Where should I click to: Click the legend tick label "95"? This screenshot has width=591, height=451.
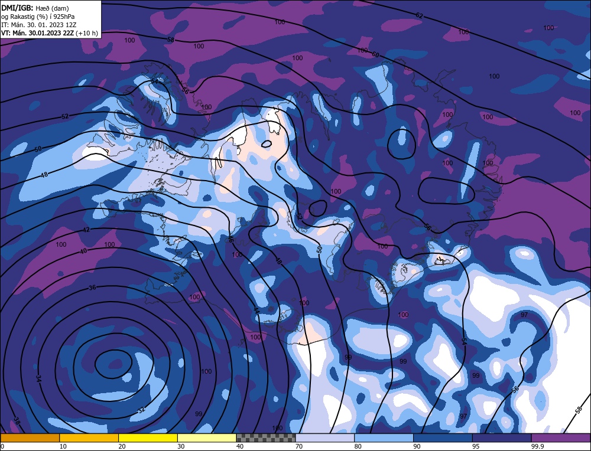point(476,446)
